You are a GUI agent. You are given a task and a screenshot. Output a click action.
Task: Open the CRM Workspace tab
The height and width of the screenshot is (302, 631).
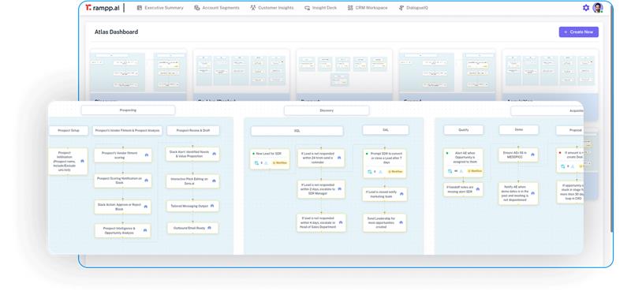point(368,8)
